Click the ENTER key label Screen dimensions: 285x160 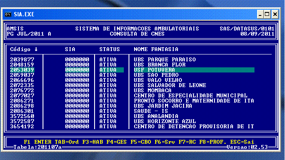click(x=43, y=142)
